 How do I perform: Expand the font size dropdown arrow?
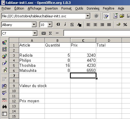(x=50, y=25)
